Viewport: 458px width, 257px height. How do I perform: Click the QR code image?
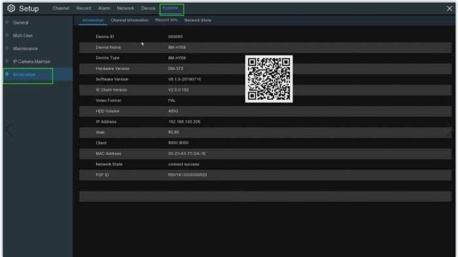point(269,79)
